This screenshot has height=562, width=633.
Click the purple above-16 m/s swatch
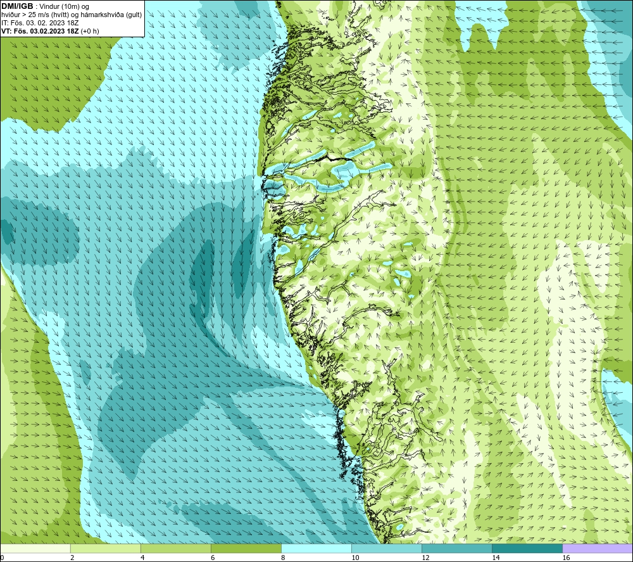[598, 548]
